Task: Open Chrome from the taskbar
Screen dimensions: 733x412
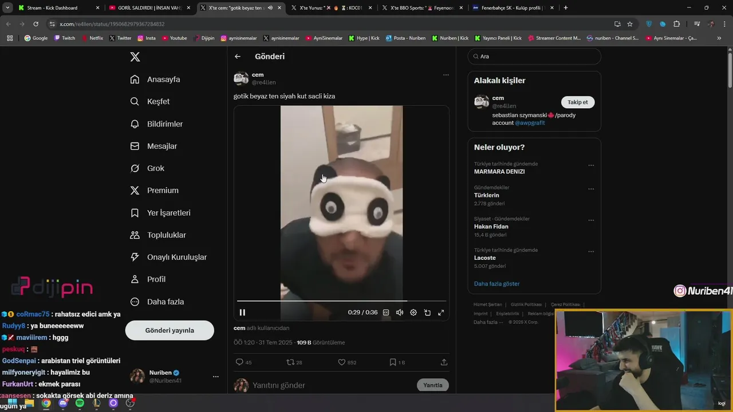Action: tap(46, 403)
